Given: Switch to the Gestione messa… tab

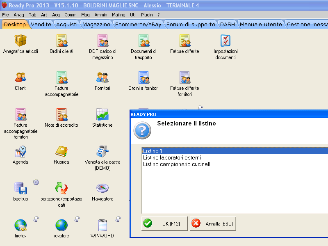Looking at the screenshot, I should point(307,24).
